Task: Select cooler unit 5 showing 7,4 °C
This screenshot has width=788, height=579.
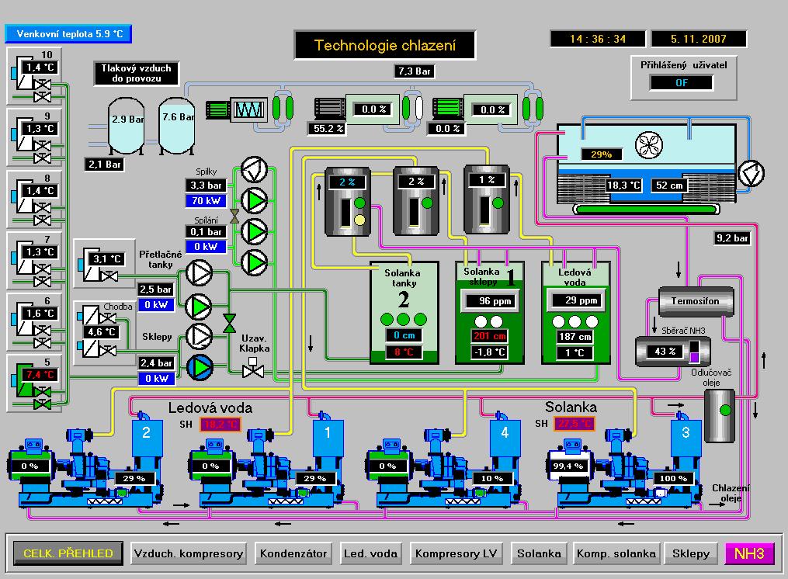Action: point(35,383)
